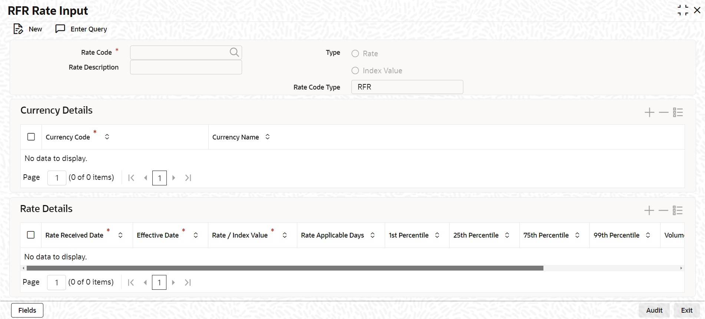Go to next page in Currency Details

[x=173, y=178]
